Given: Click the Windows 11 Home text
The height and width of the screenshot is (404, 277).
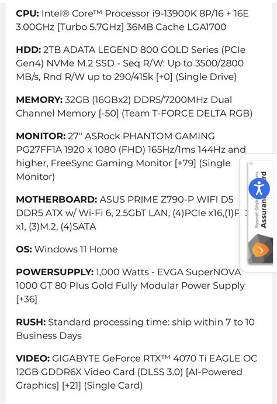Looking at the screenshot, I should 76,249.
